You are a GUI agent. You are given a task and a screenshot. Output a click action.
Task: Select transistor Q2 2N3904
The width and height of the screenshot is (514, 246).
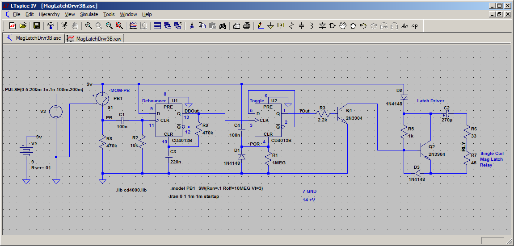tap(426, 150)
